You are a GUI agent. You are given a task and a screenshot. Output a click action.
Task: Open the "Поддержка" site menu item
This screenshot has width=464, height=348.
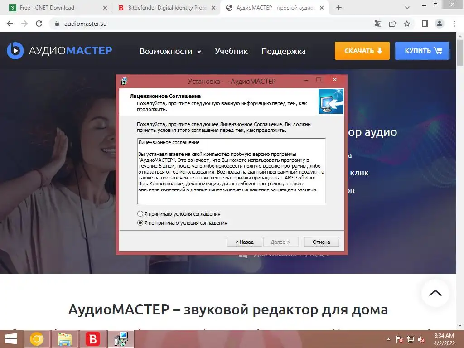[283, 51]
